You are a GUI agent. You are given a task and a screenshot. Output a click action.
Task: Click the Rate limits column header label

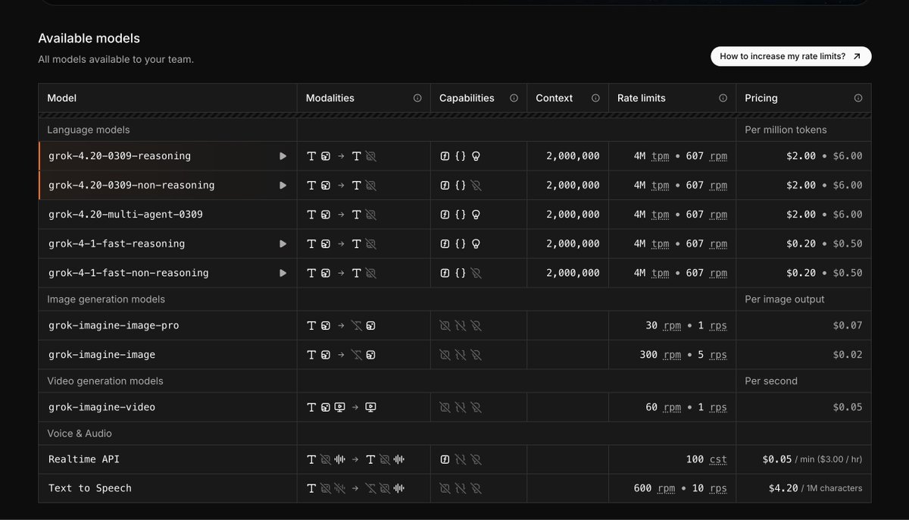(x=642, y=98)
